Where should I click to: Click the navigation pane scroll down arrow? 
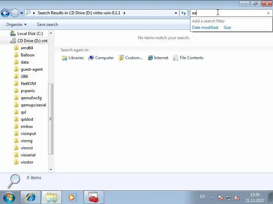click(x=51, y=169)
